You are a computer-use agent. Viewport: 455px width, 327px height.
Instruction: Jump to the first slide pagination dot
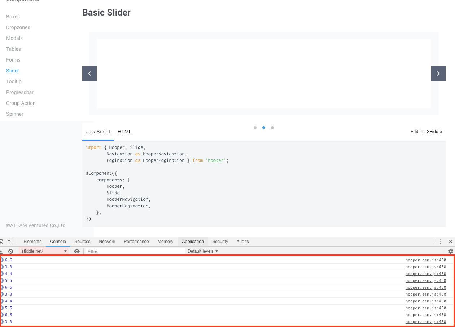coord(255,128)
